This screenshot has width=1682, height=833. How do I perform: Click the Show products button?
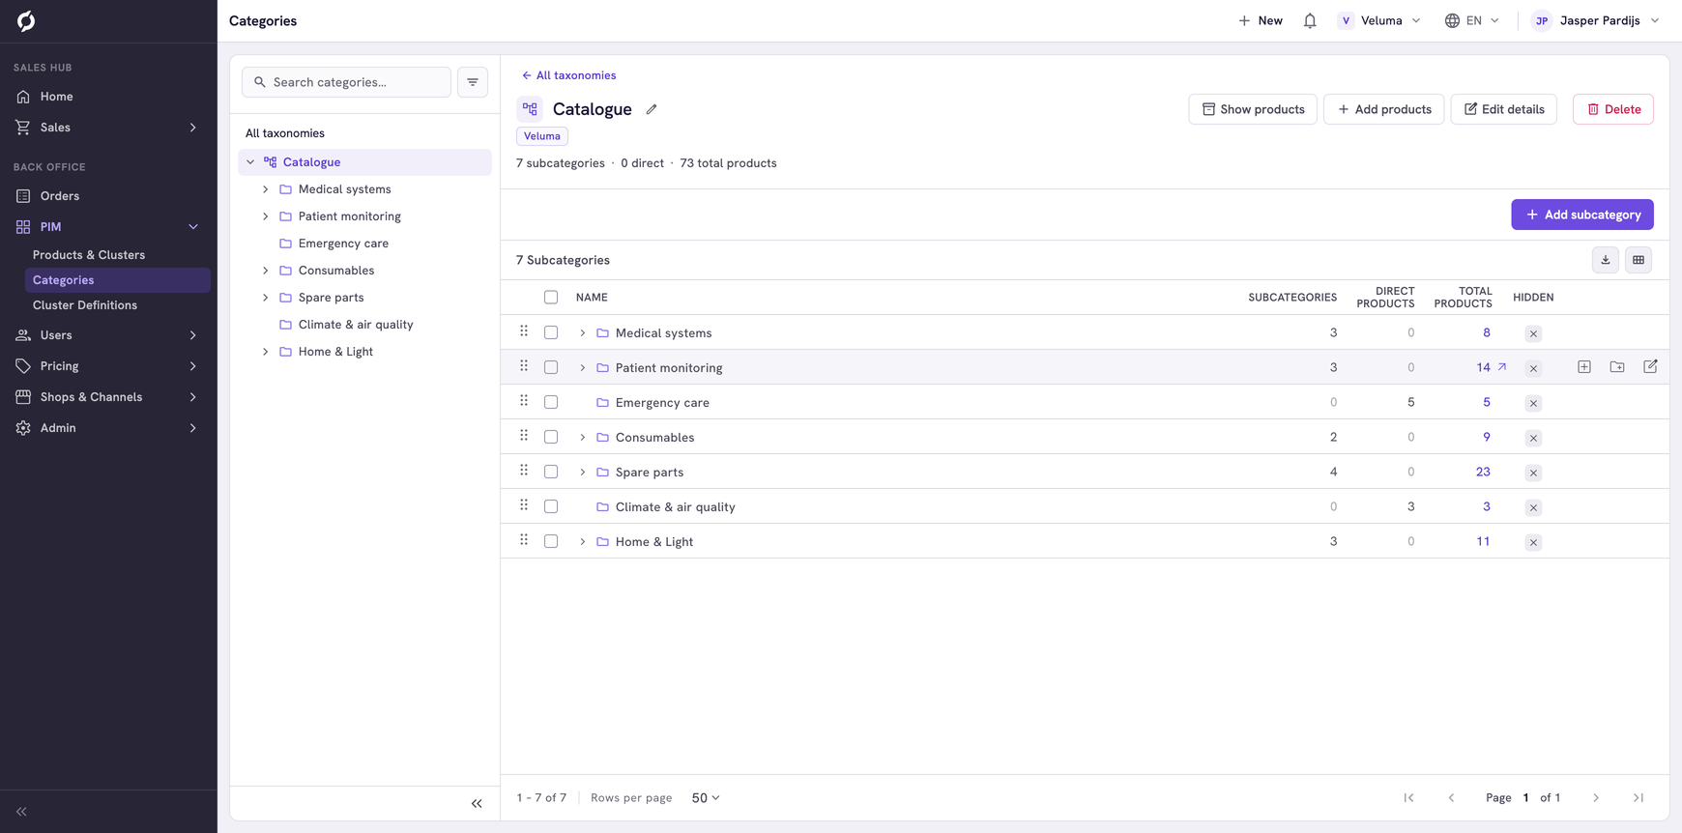point(1253,109)
